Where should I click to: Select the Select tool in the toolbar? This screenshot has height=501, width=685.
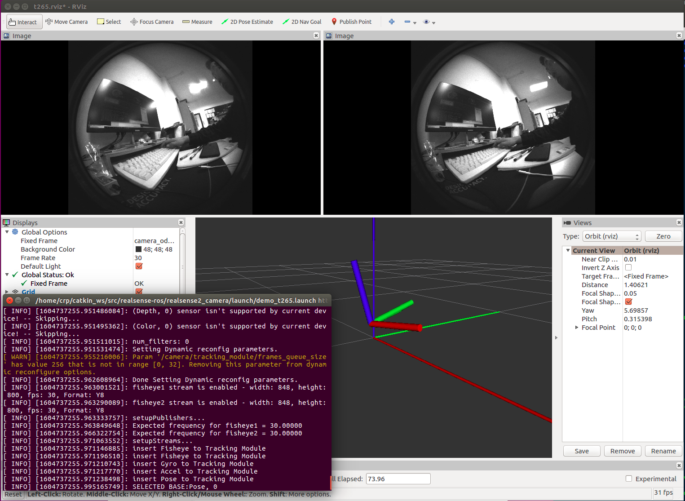109,22
